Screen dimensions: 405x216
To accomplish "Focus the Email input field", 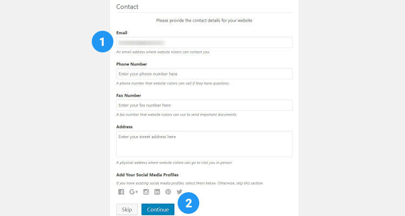I will click(204, 42).
